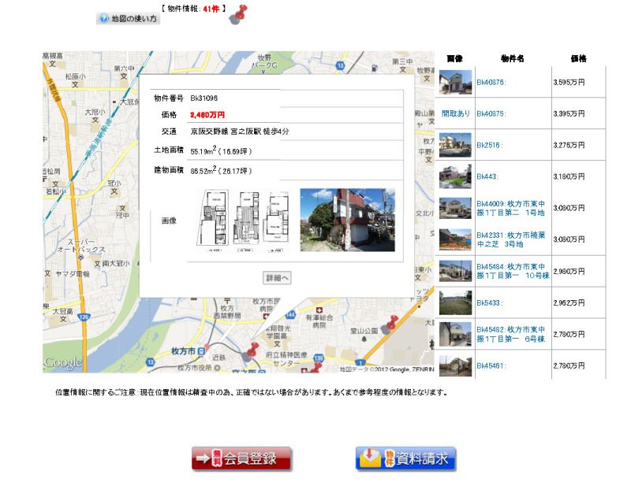This screenshot has height=497, width=631.
Task: Click the 枚方市役所 label on the map
Action: 195,368
